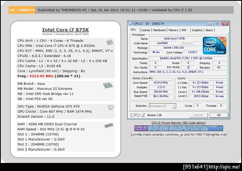Click the CPU Cache L3 8192 KB line
The width and height of the screenshot is (242, 171).
(39, 66)
